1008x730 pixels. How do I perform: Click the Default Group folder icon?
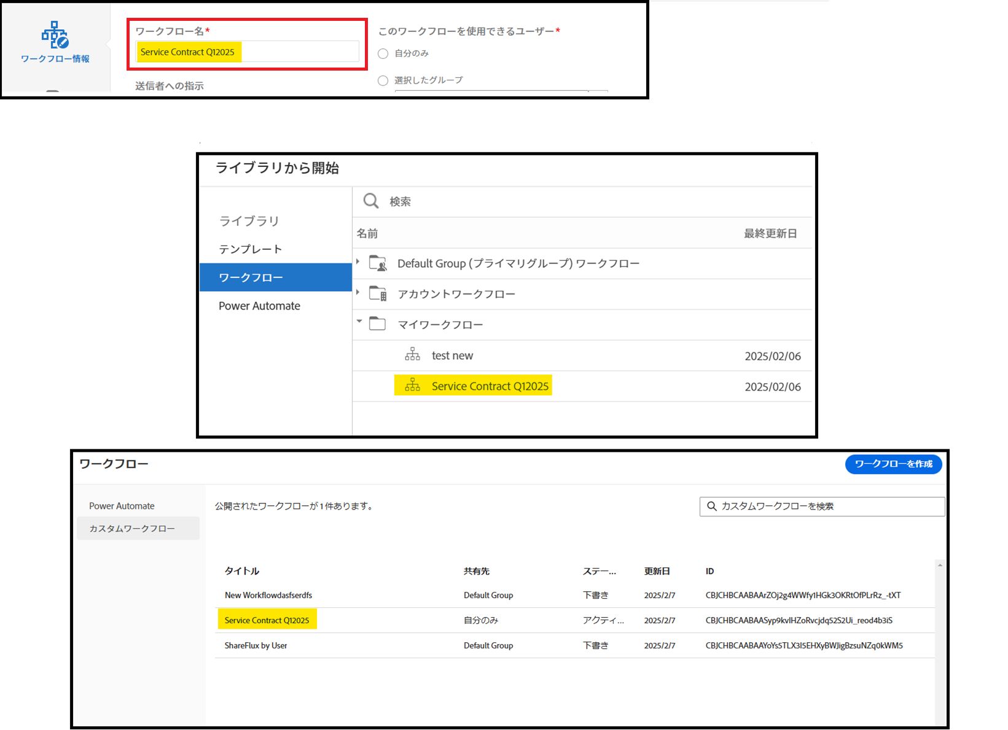[x=378, y=263]
